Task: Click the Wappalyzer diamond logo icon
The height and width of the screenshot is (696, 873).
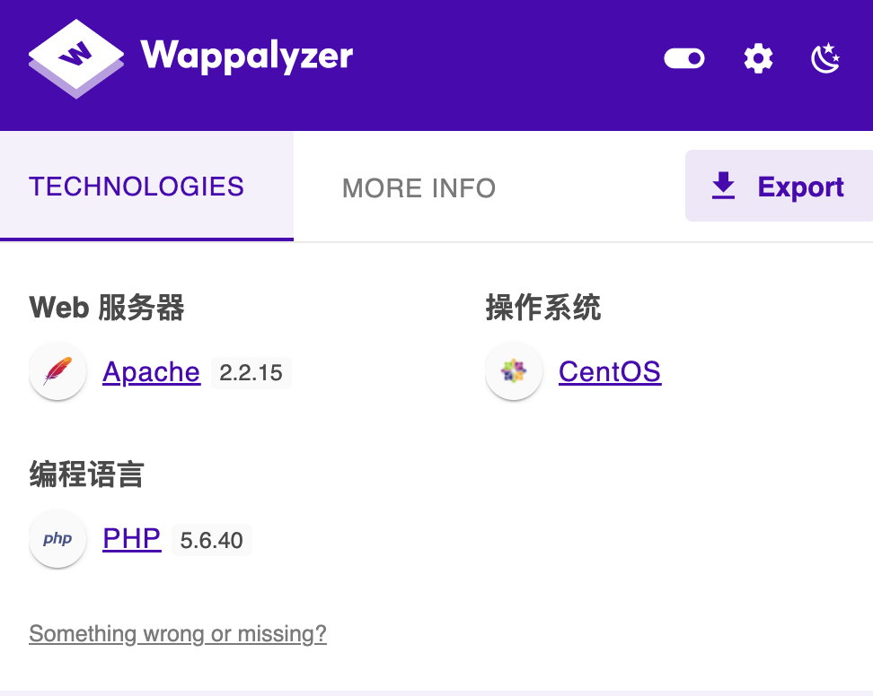Action: [x=76, y=58]
